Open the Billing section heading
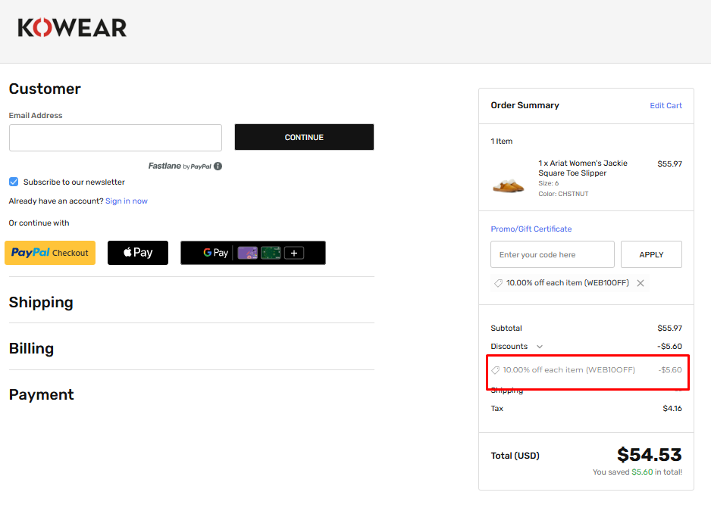This screenshot has height=514, width=711. coord(31,348)
